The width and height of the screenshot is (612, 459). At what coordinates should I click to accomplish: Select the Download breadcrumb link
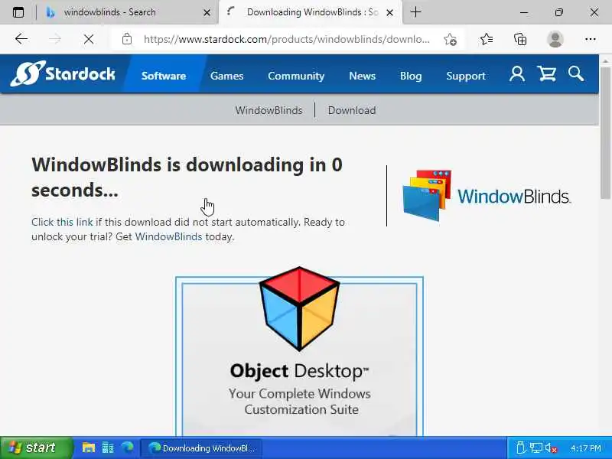[x=352, y=110]
